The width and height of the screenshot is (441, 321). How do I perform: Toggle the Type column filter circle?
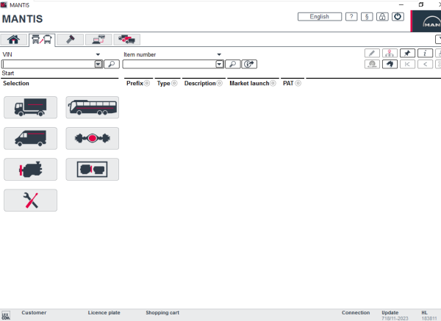174,83
